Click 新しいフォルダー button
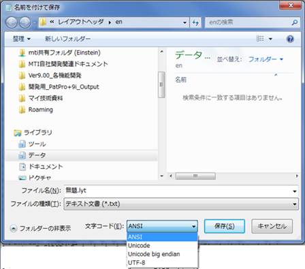Viewport: 305px width, 269px height. pyautogui.click(x=67, y=39)
